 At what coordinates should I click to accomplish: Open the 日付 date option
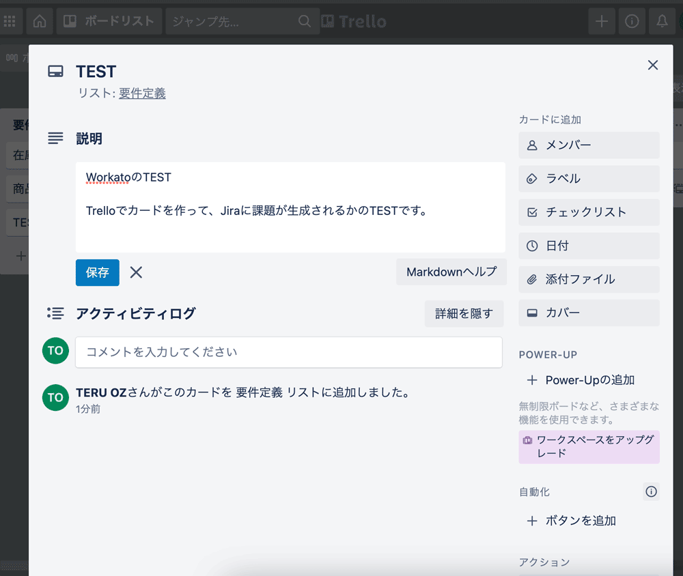click(x=589, y=246)
